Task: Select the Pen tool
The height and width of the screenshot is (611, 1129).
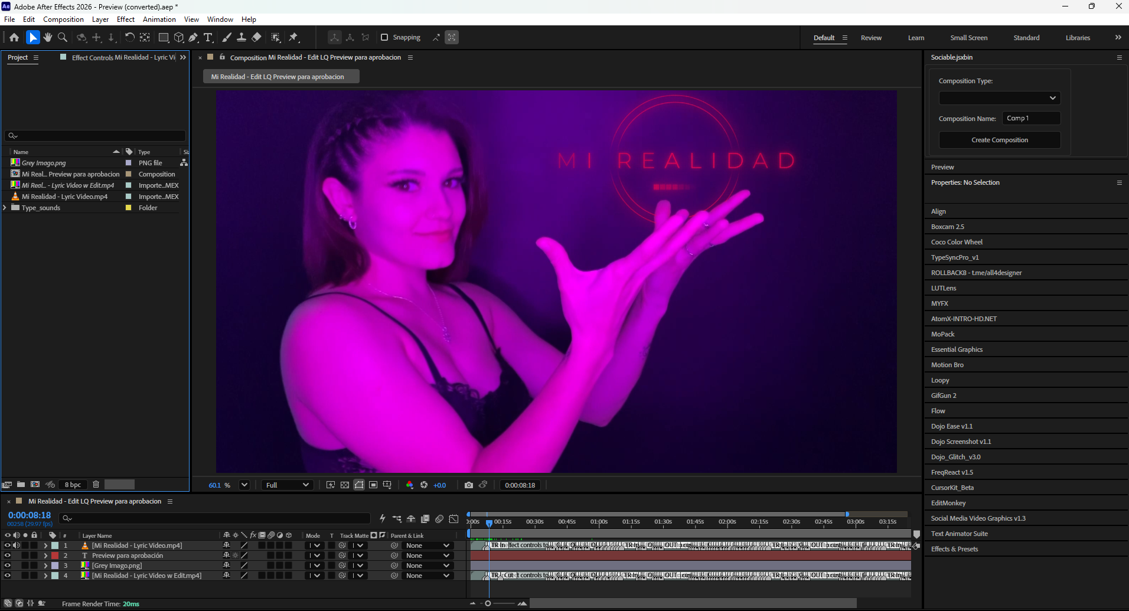Action: click(x=193, y=37)
